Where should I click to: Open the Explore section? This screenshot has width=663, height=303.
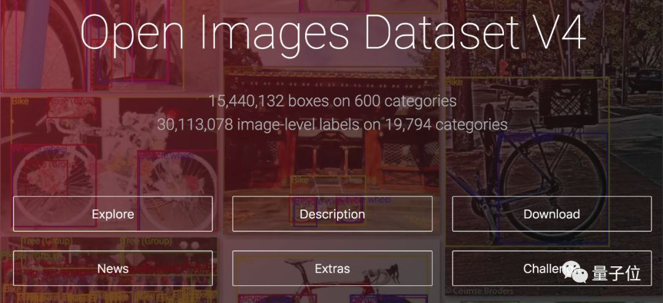pyautogui.click(x=113, y=214)
